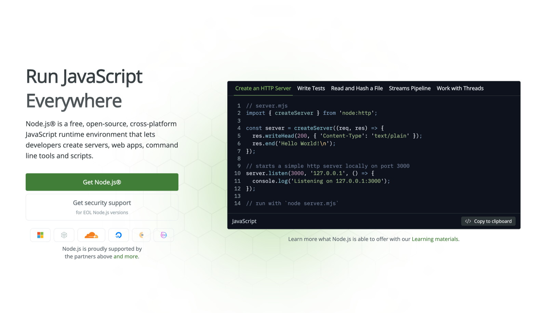Open the Cloudflare partner logo
This screenshot has width=547, height=313.
coord(91,235)
